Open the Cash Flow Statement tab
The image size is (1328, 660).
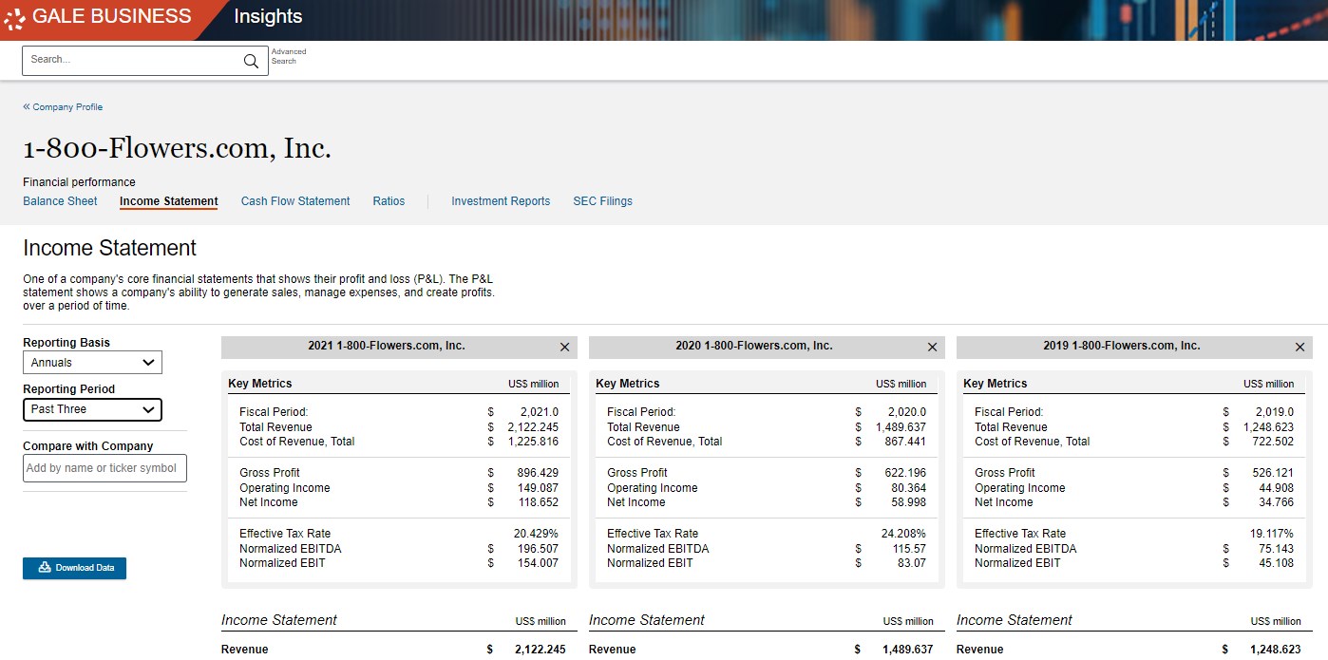[x=295, y=201]
